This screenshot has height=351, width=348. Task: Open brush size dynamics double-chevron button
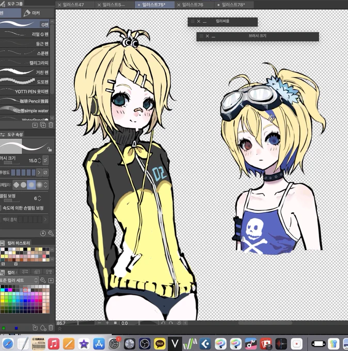45,161
